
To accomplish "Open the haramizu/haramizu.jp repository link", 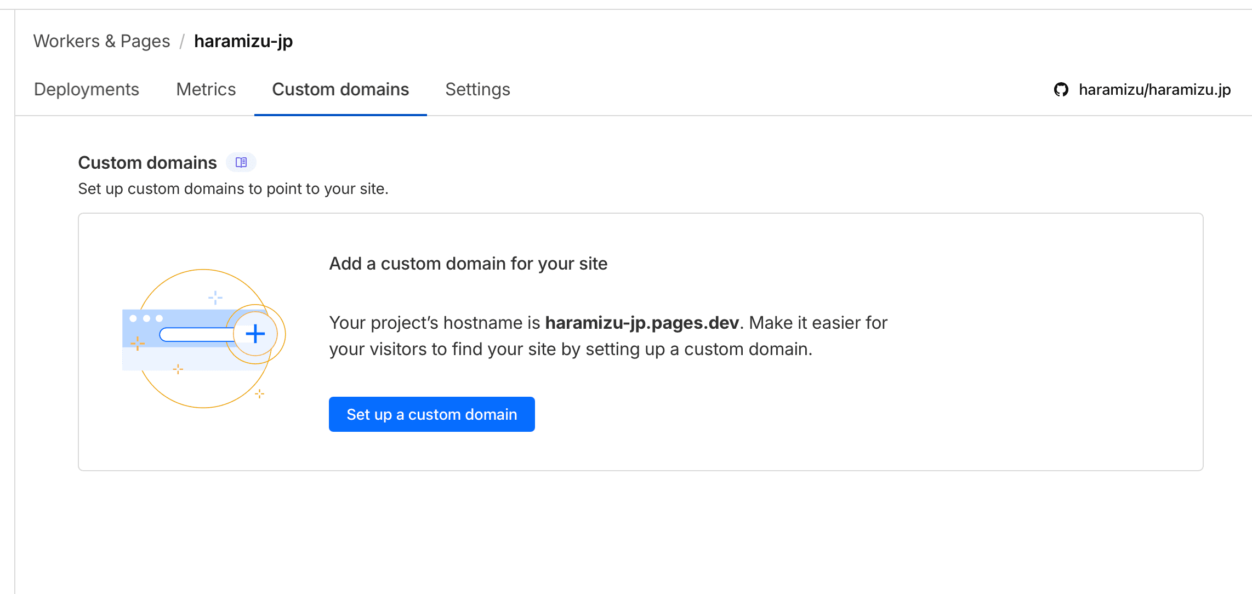I will [x=1154, y=89].
